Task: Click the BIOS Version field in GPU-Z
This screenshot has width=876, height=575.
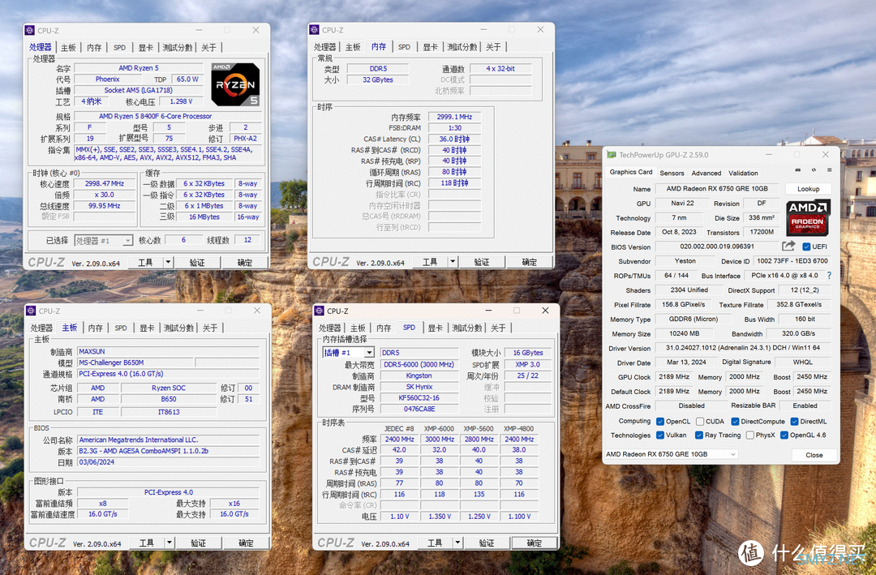Action: pos(717,247)
